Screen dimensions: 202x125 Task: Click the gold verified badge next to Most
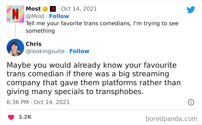[45, 9]
